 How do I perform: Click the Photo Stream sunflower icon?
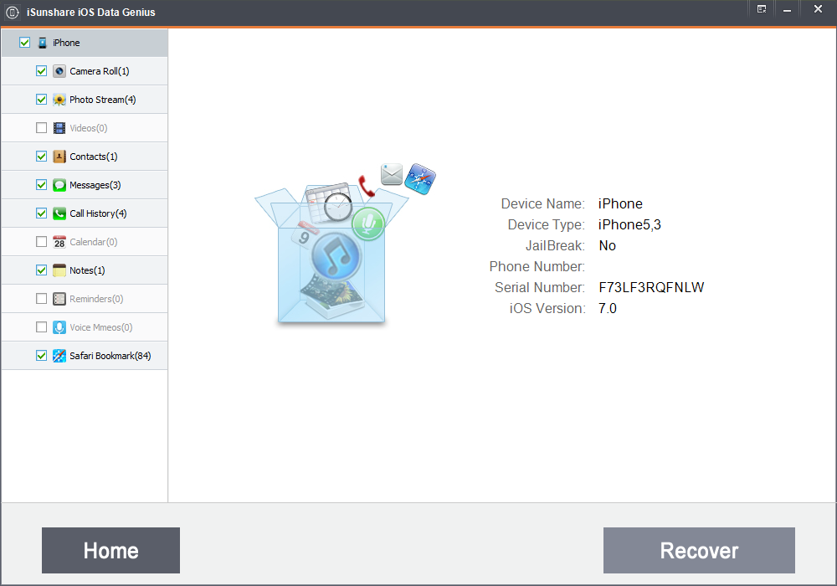[59, 100]
